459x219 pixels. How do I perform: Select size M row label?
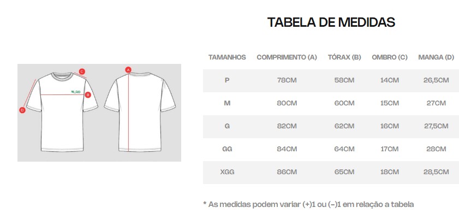[227, 103]
